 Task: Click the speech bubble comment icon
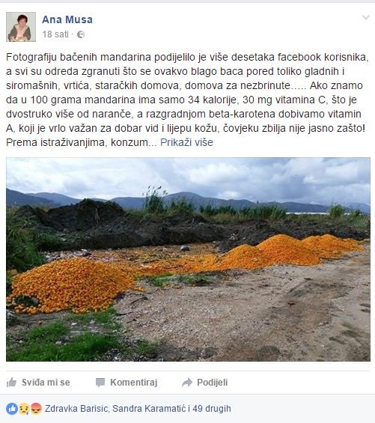pyautogui.click(x=100, y=383)
